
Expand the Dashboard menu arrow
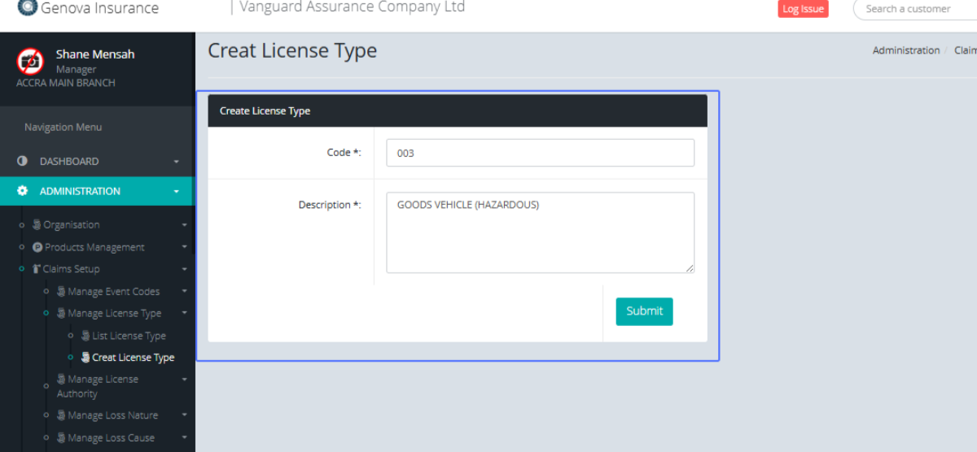(x=177, y=162)
